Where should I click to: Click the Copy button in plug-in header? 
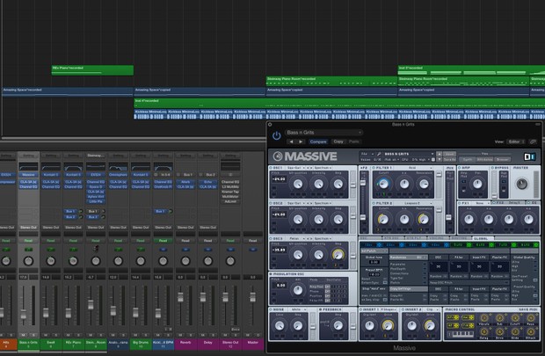click(338, 142)
